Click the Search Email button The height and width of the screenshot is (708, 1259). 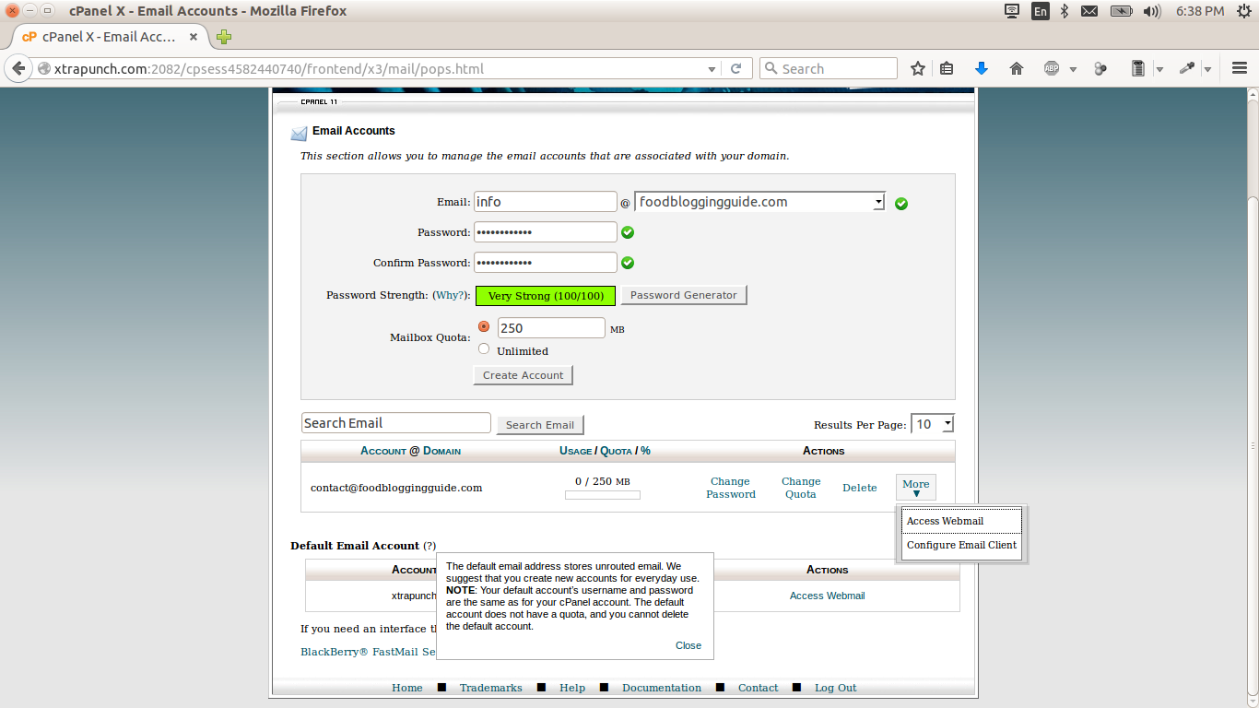click(540, 425)
